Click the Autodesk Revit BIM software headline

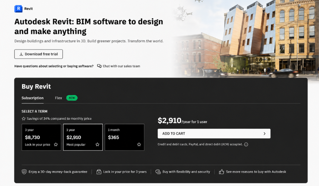pyautogui.click(x=89, y=26)
